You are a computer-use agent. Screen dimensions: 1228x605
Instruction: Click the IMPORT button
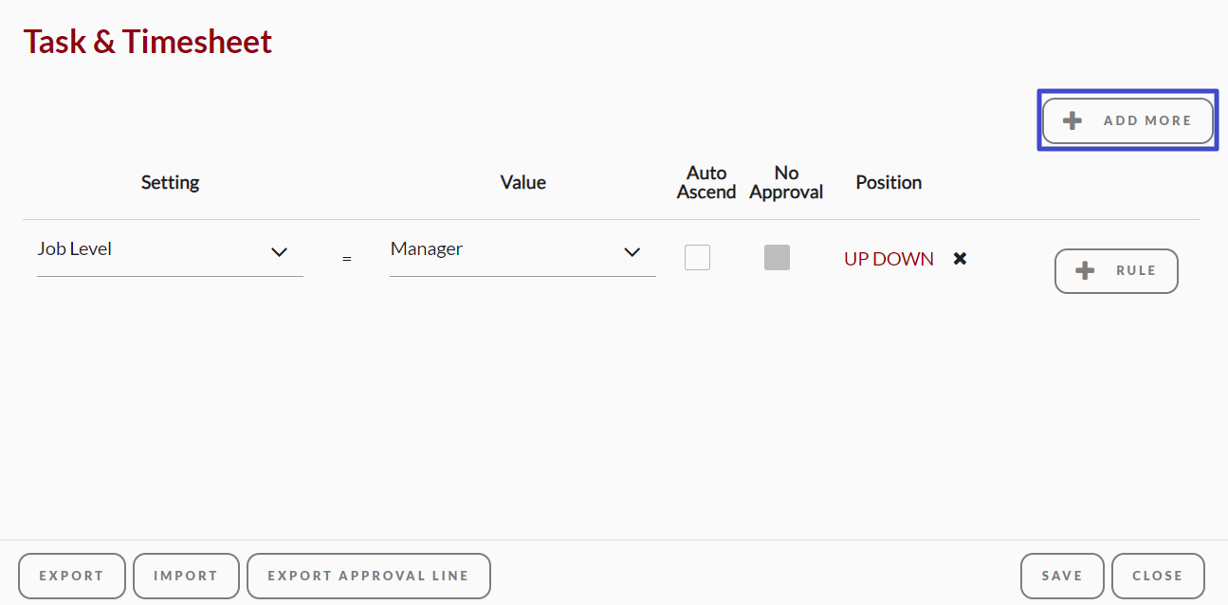[186, 576]
